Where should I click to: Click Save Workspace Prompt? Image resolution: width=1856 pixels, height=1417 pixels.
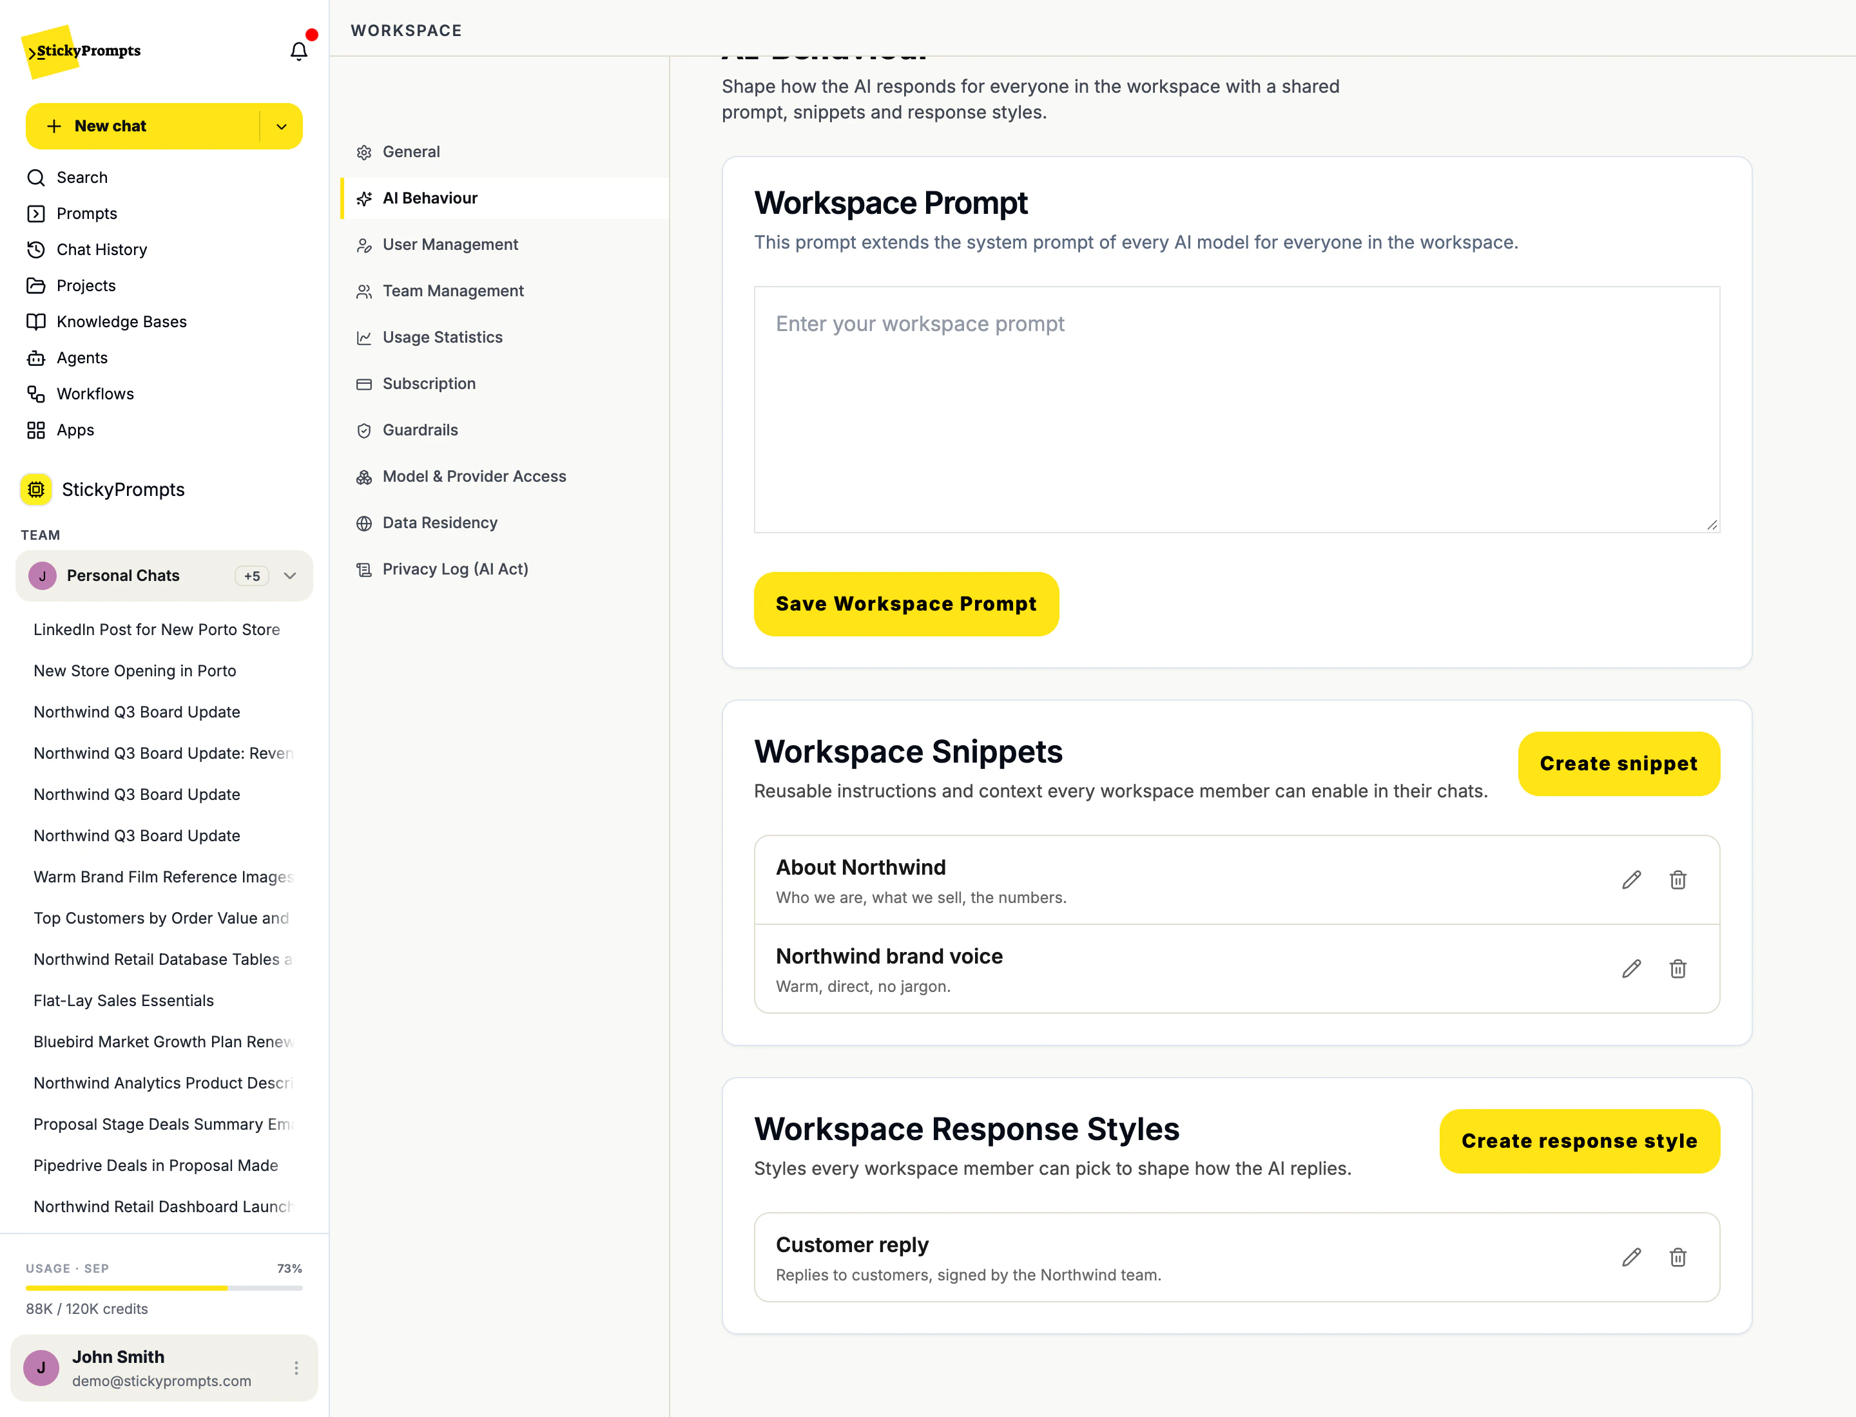point(907,604)
